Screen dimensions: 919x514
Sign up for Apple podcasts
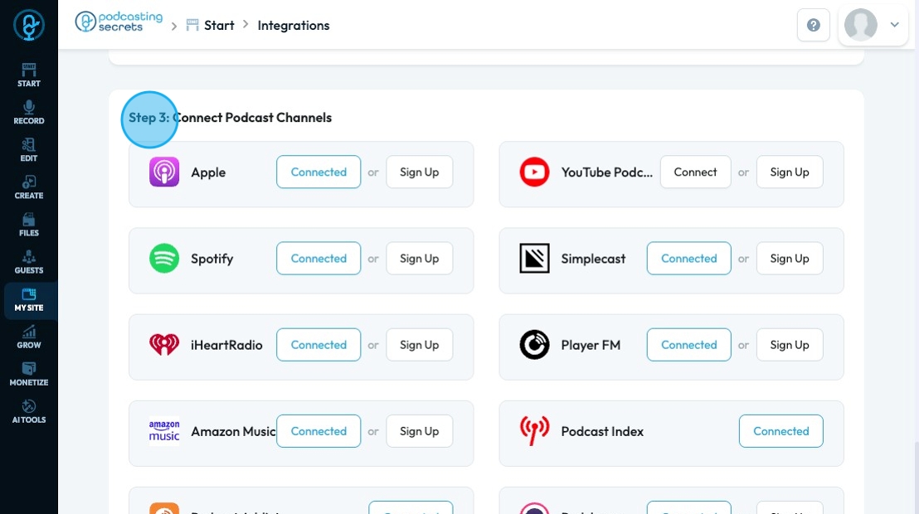(x=419, y=172)
